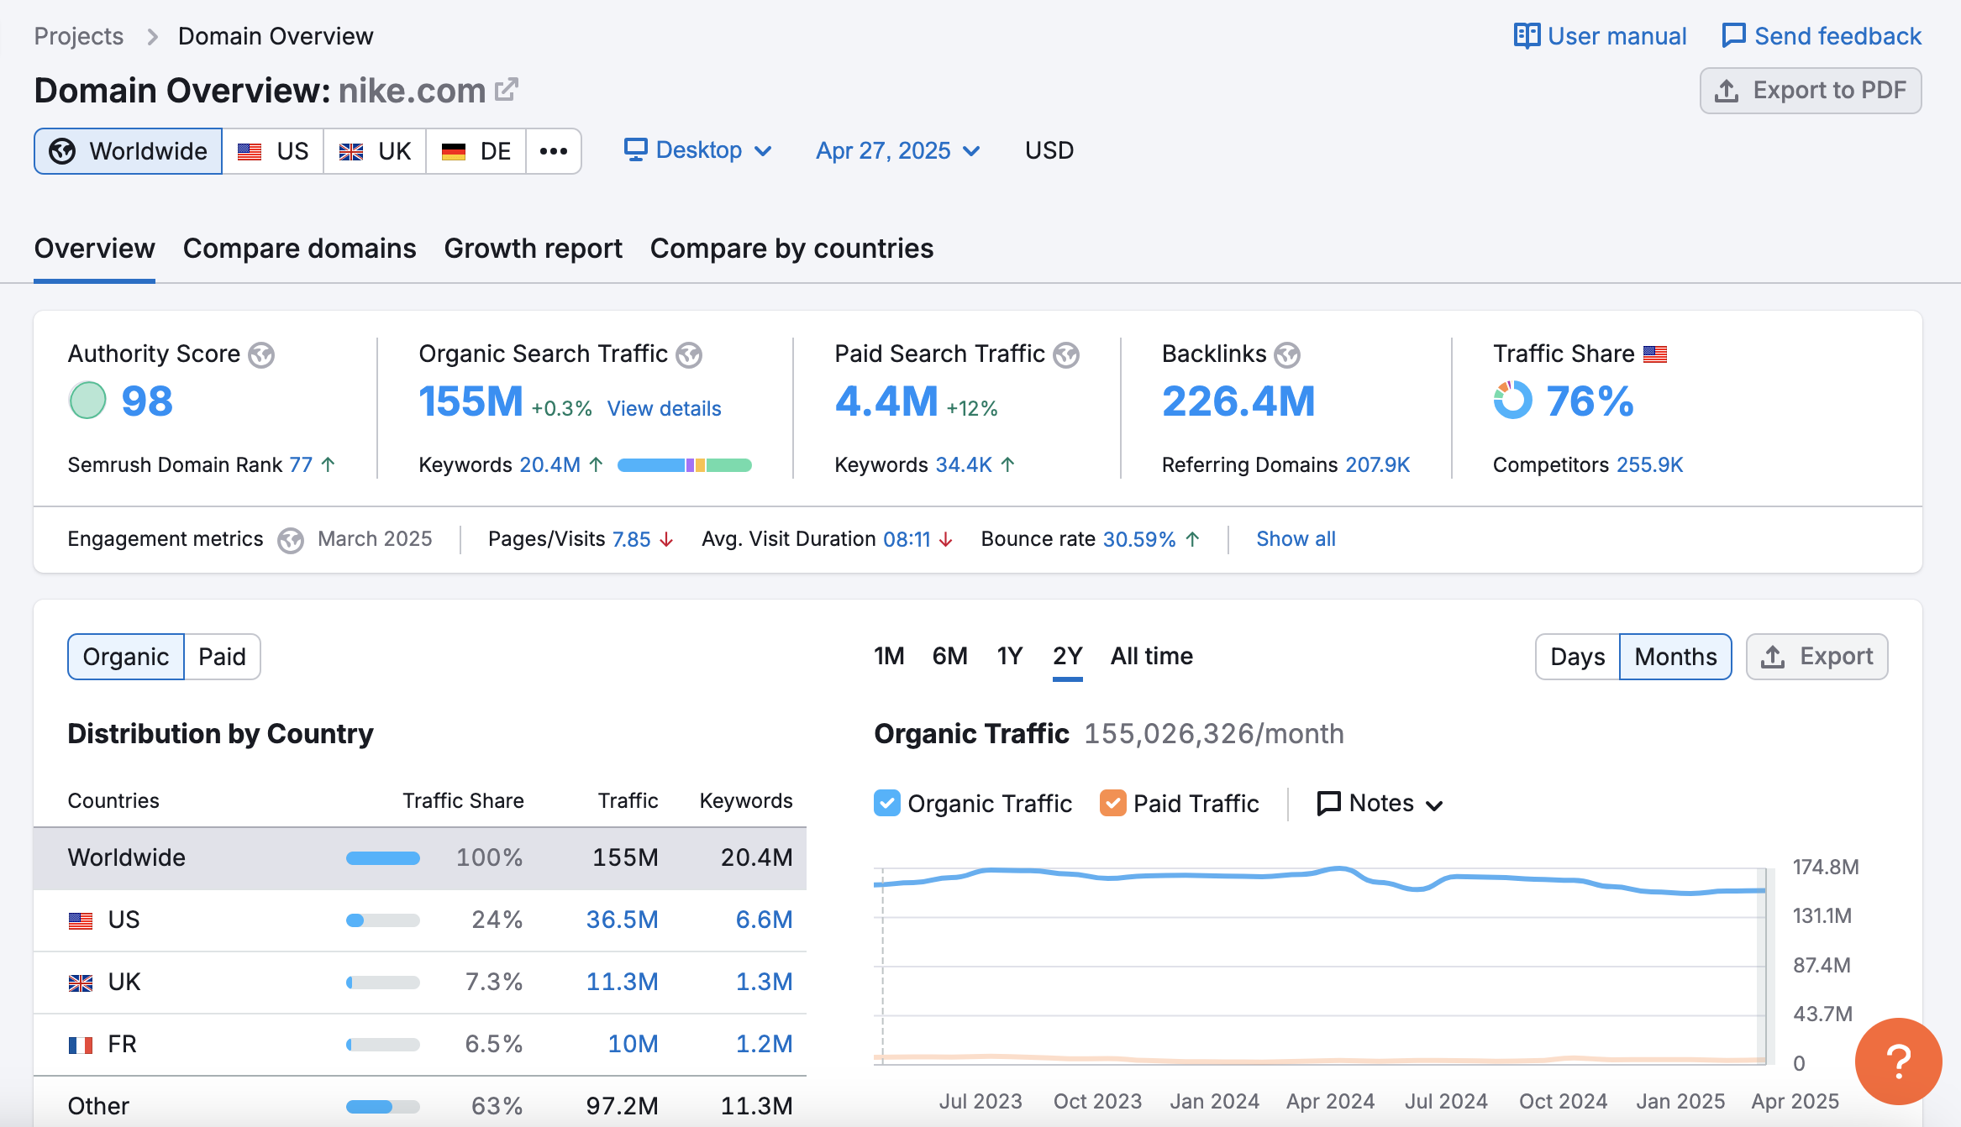Disable the Paid Traffic checkbox
1961x1127 pixels.
coord(1114,803)
